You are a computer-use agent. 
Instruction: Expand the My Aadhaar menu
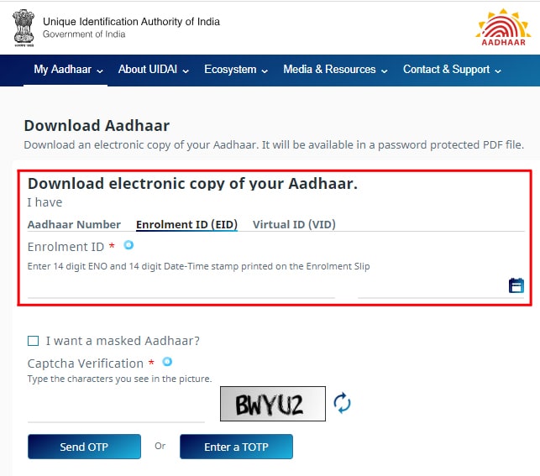[x=68, y=70]
